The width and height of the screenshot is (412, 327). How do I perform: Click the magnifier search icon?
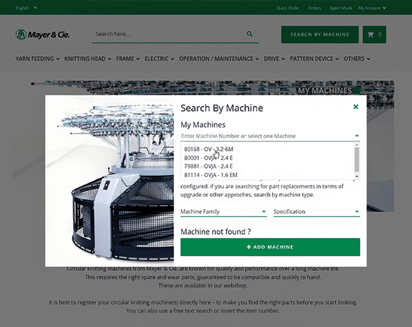(x=249, y=34)
